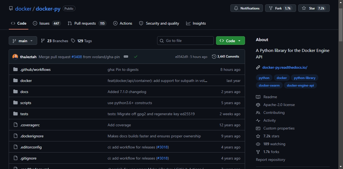Expand commit message ellipsis button

coord(126,57)
